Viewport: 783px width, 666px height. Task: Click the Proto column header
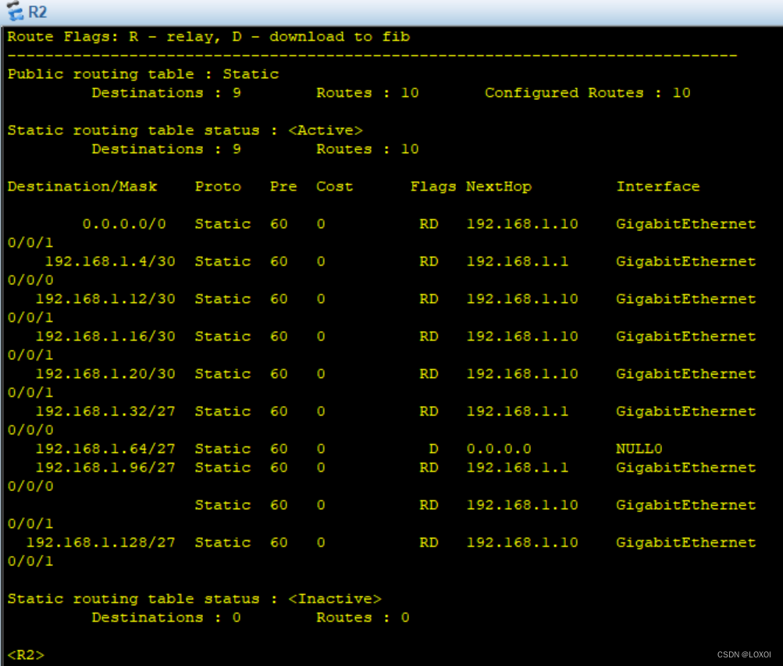click(x=218, y=187)
